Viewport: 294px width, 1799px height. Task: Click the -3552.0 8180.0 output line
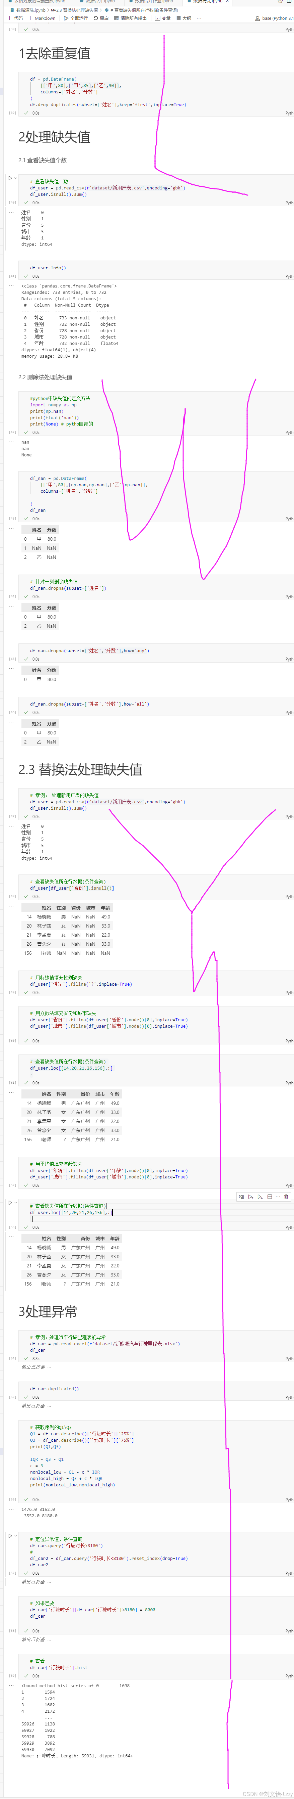tap(39, 1516)
